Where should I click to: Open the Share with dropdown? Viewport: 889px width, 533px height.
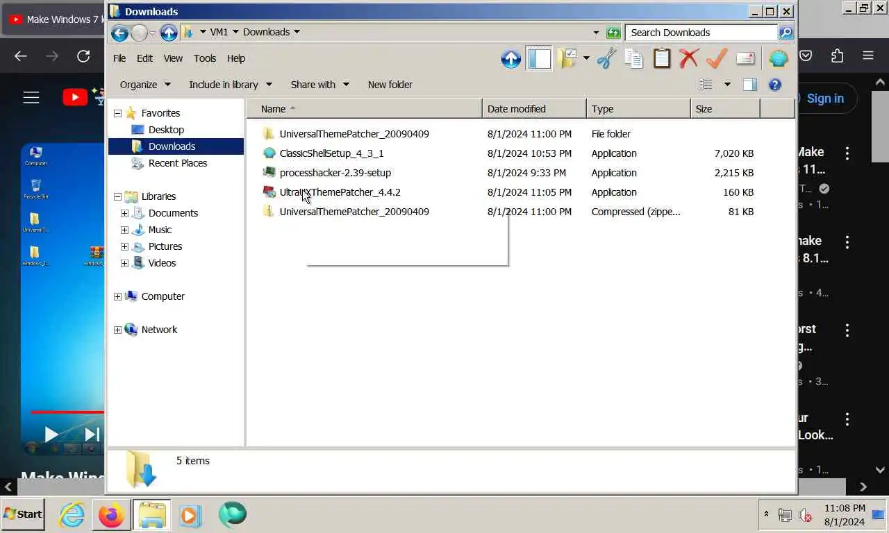(x=319, y=85)
